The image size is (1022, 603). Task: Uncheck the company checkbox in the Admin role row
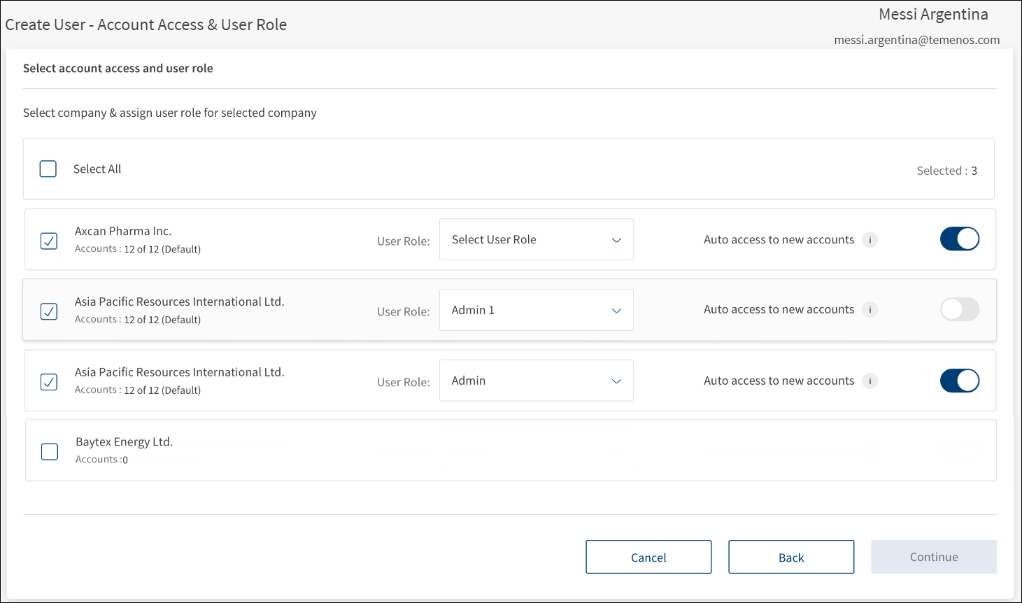coord(49,382)
